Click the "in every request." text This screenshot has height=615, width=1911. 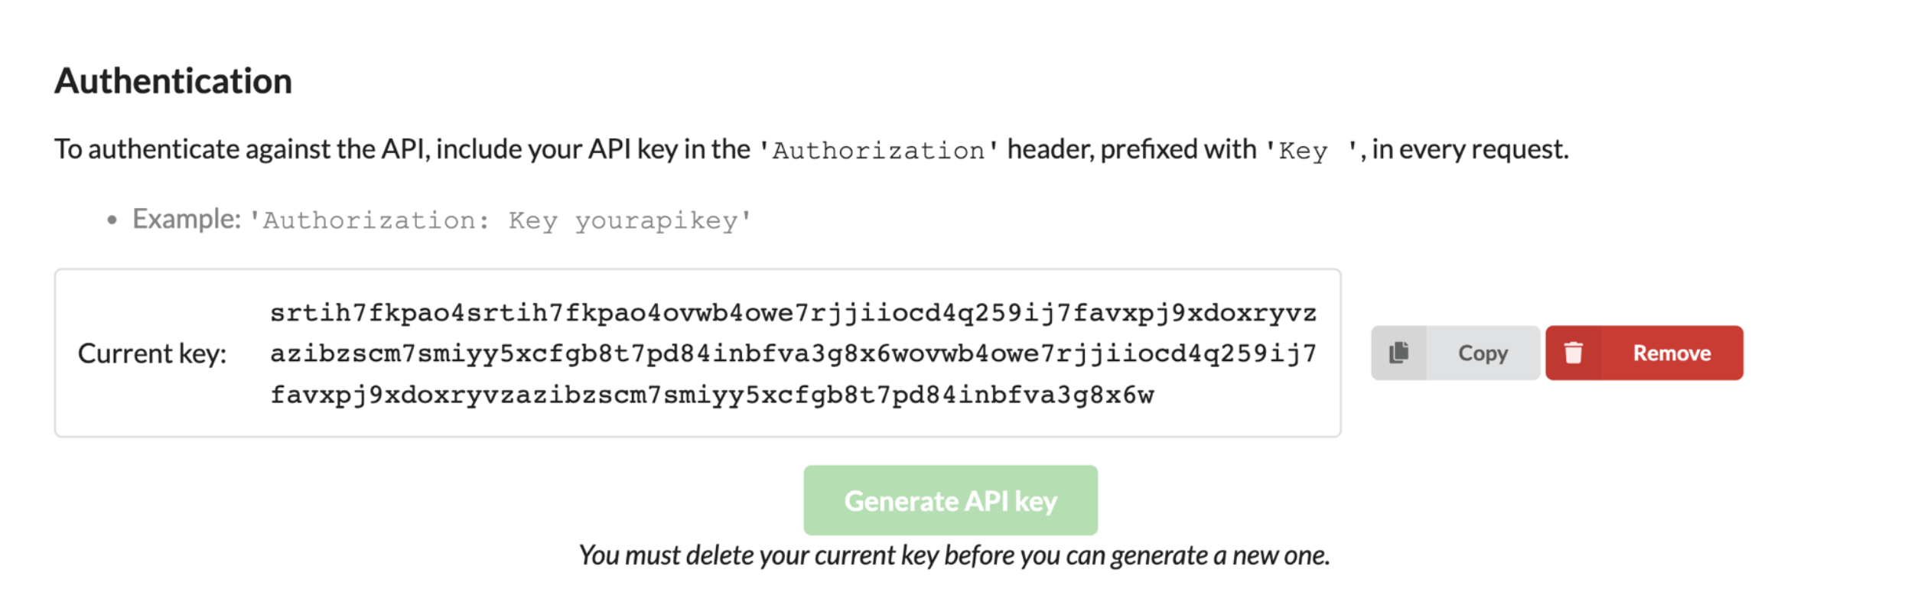[1470, 149]
